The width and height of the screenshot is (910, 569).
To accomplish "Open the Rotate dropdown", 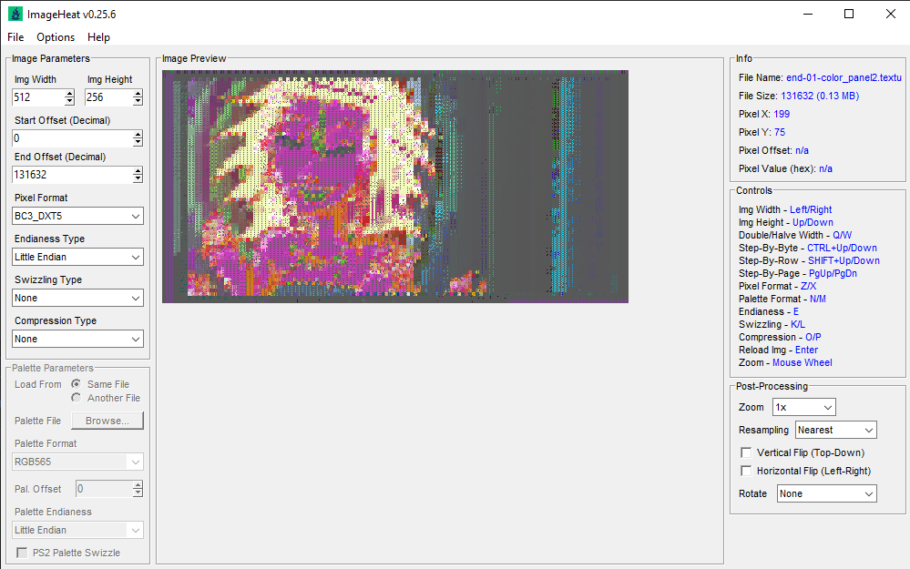I will click(x=826, y=493).
